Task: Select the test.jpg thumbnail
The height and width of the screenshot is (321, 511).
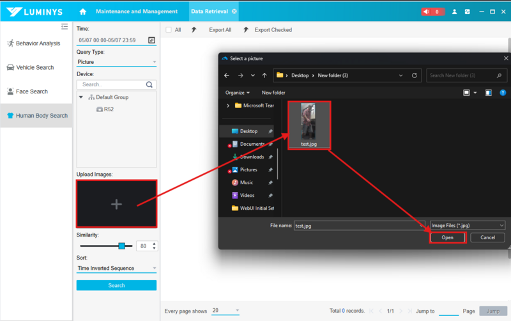Action: 309,125
